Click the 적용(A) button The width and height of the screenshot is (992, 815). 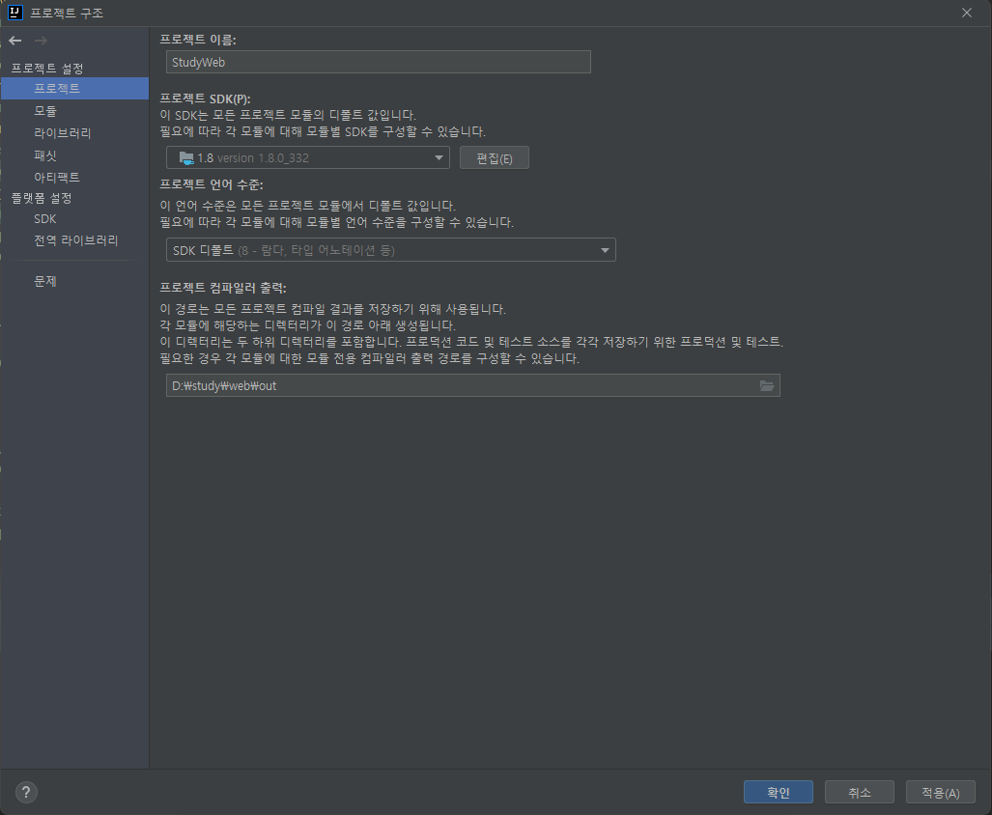(x=940, y=792)
